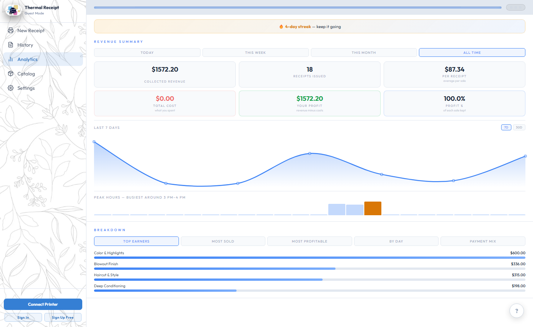Show By Day breakdown
This screenshot has height=327, width=533.
[396, 241]
